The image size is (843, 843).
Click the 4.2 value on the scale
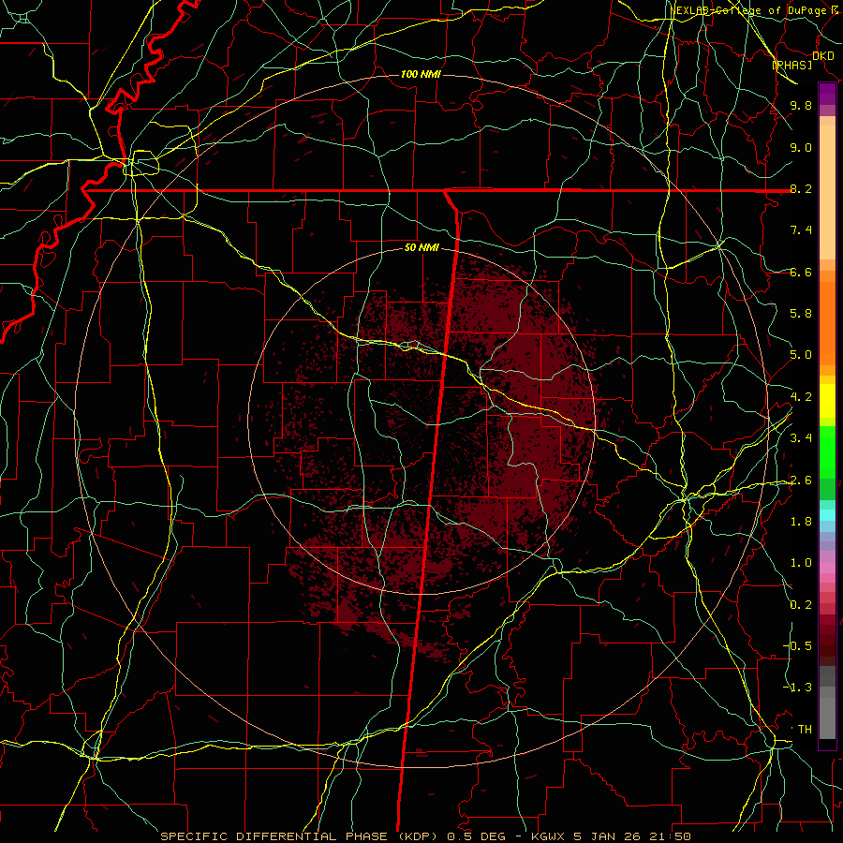pyautogui.click(x=801, y=397)
